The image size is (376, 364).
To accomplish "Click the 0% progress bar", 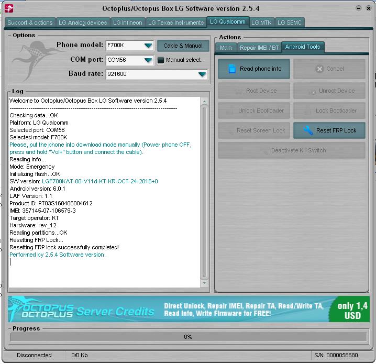I will point(189,337).
